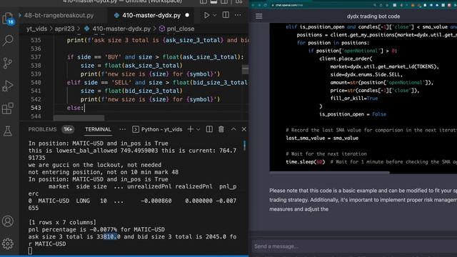Open the Explorer view in activity bar
Viewport: 457px width, 257px height.
[x=8, y=19]
